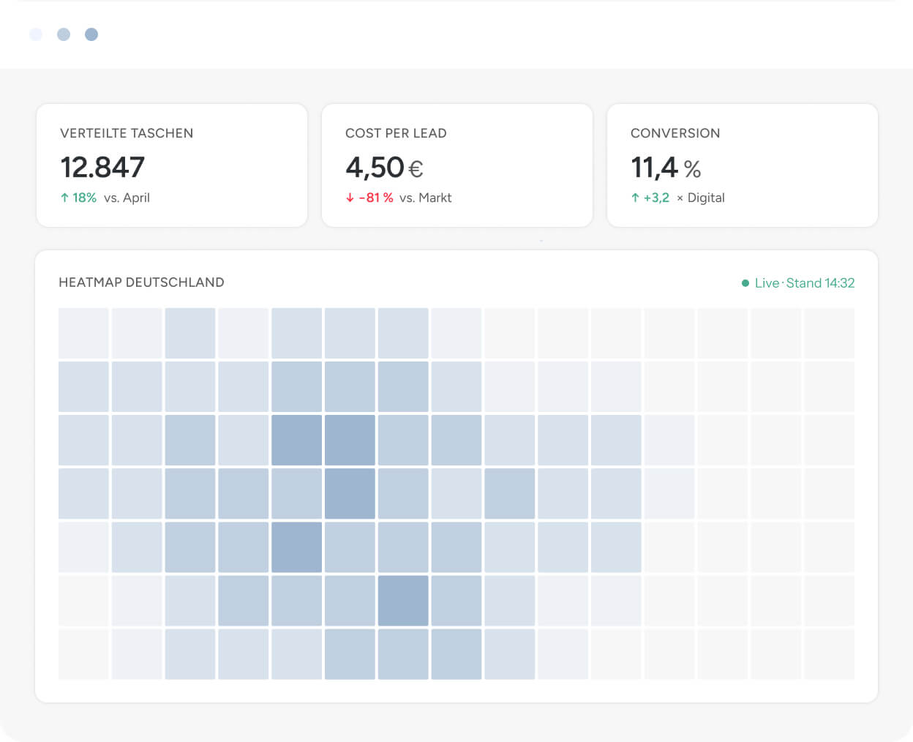
Task: Click the euro symbol after 4,50
Action: pyautogui.click(x=416, y=170)
